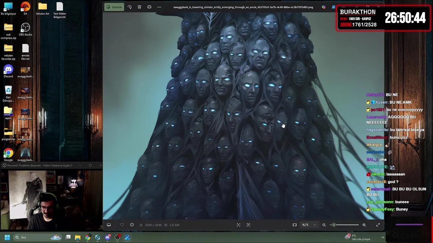Zoom out with the minus magnifier
433x243 pixels.
coord(324,225)
